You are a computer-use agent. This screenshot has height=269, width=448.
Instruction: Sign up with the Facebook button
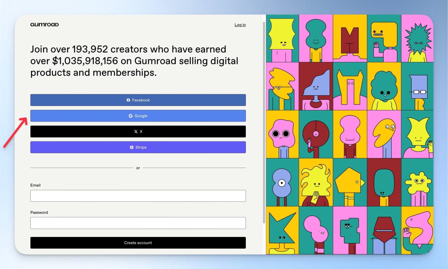[138, 100]
